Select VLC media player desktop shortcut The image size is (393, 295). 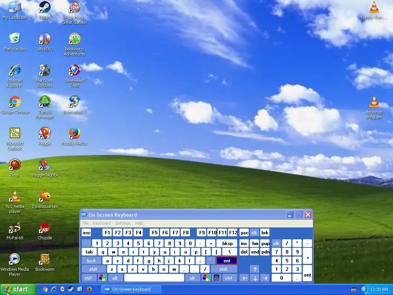[x=15, y=202]
